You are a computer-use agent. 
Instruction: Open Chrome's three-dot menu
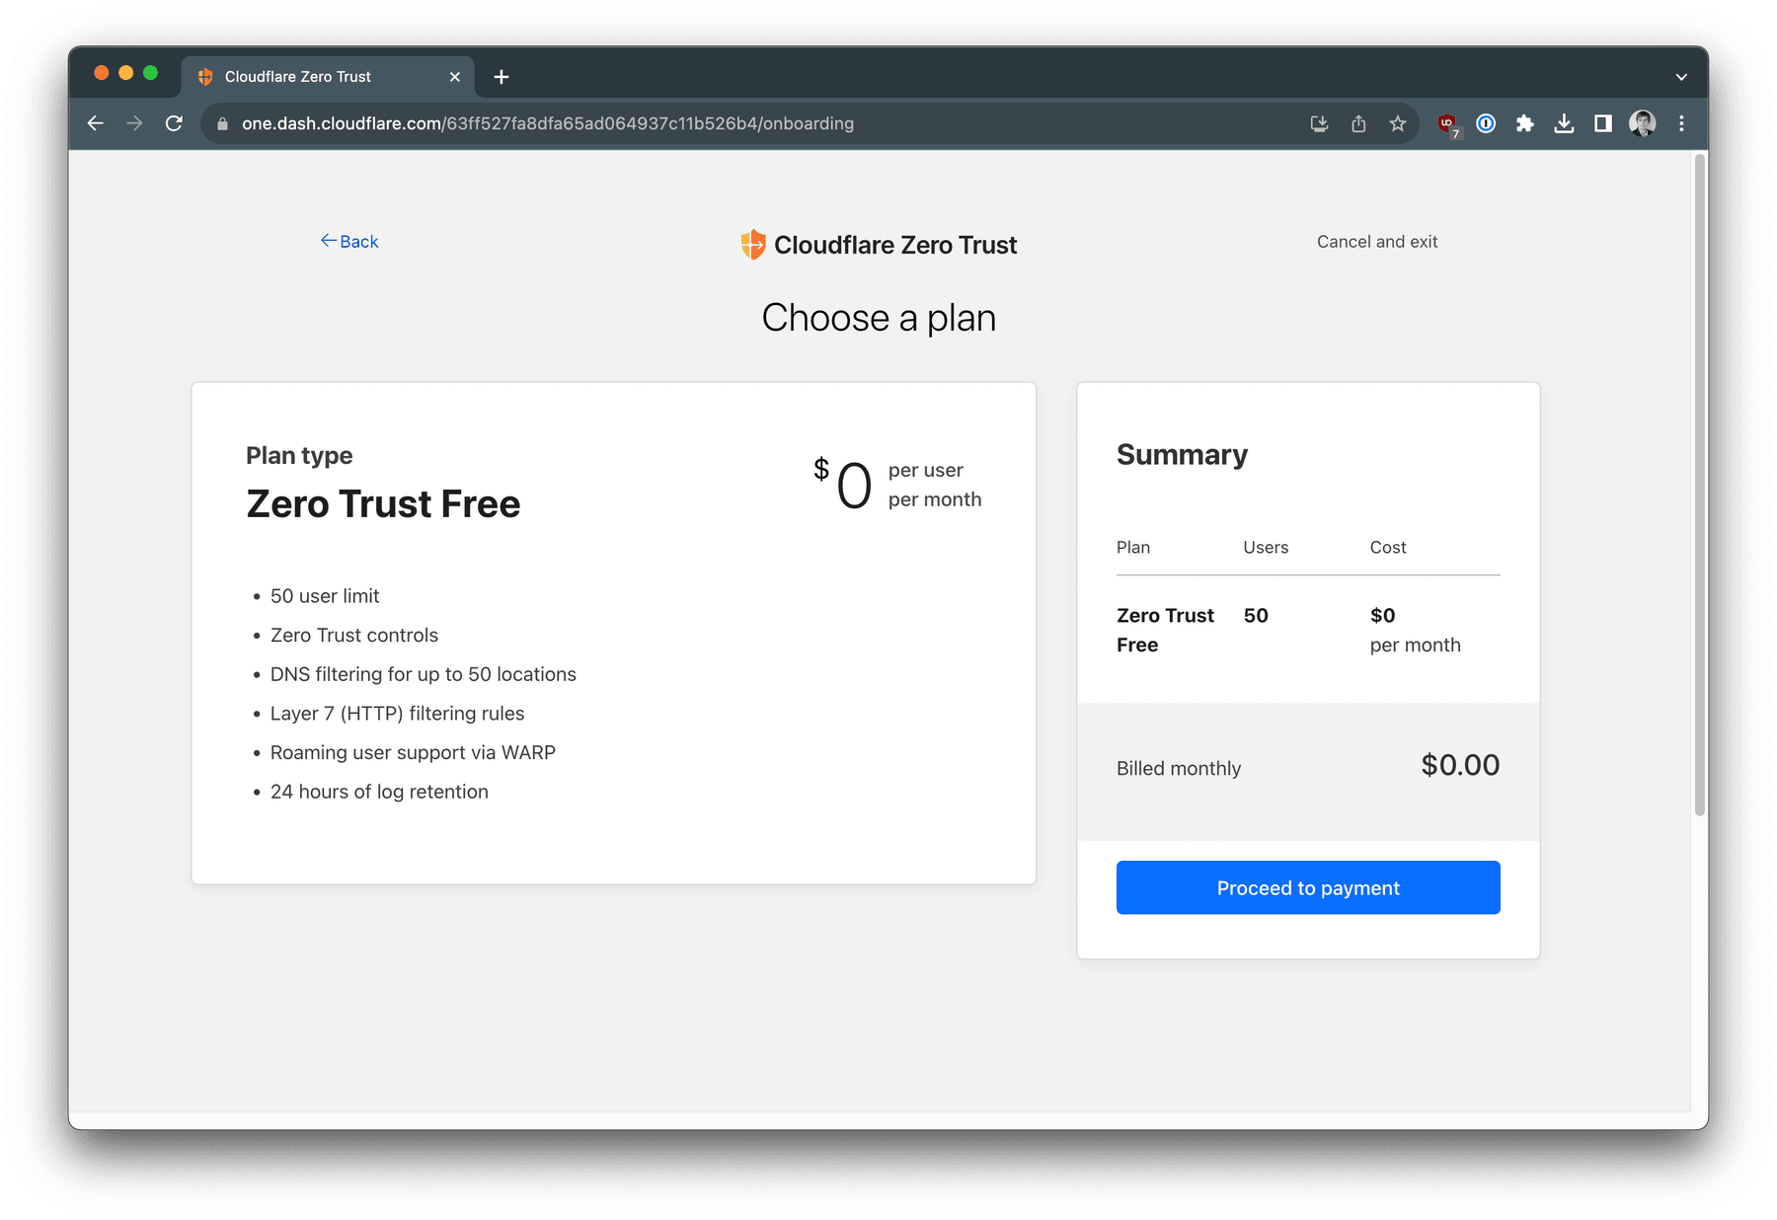pos(1681,123)
